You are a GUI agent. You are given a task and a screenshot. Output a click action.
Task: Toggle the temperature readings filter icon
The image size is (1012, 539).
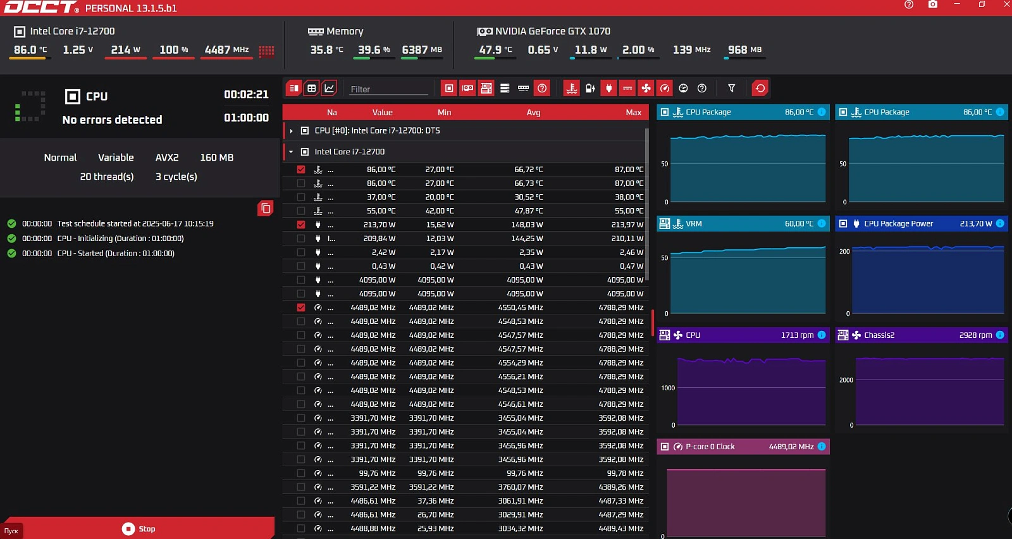572,89
